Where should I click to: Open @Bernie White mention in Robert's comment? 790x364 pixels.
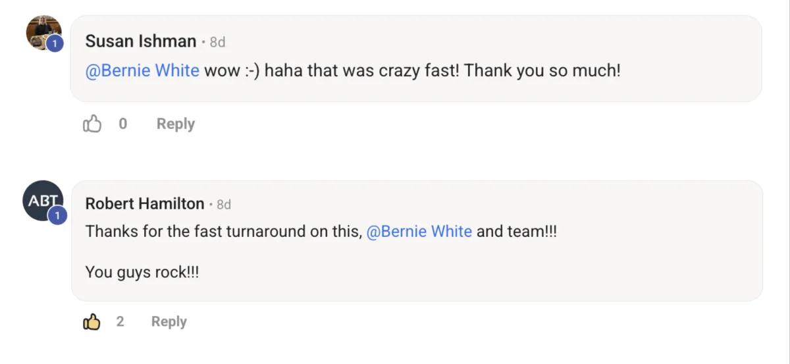pos(419,232)
